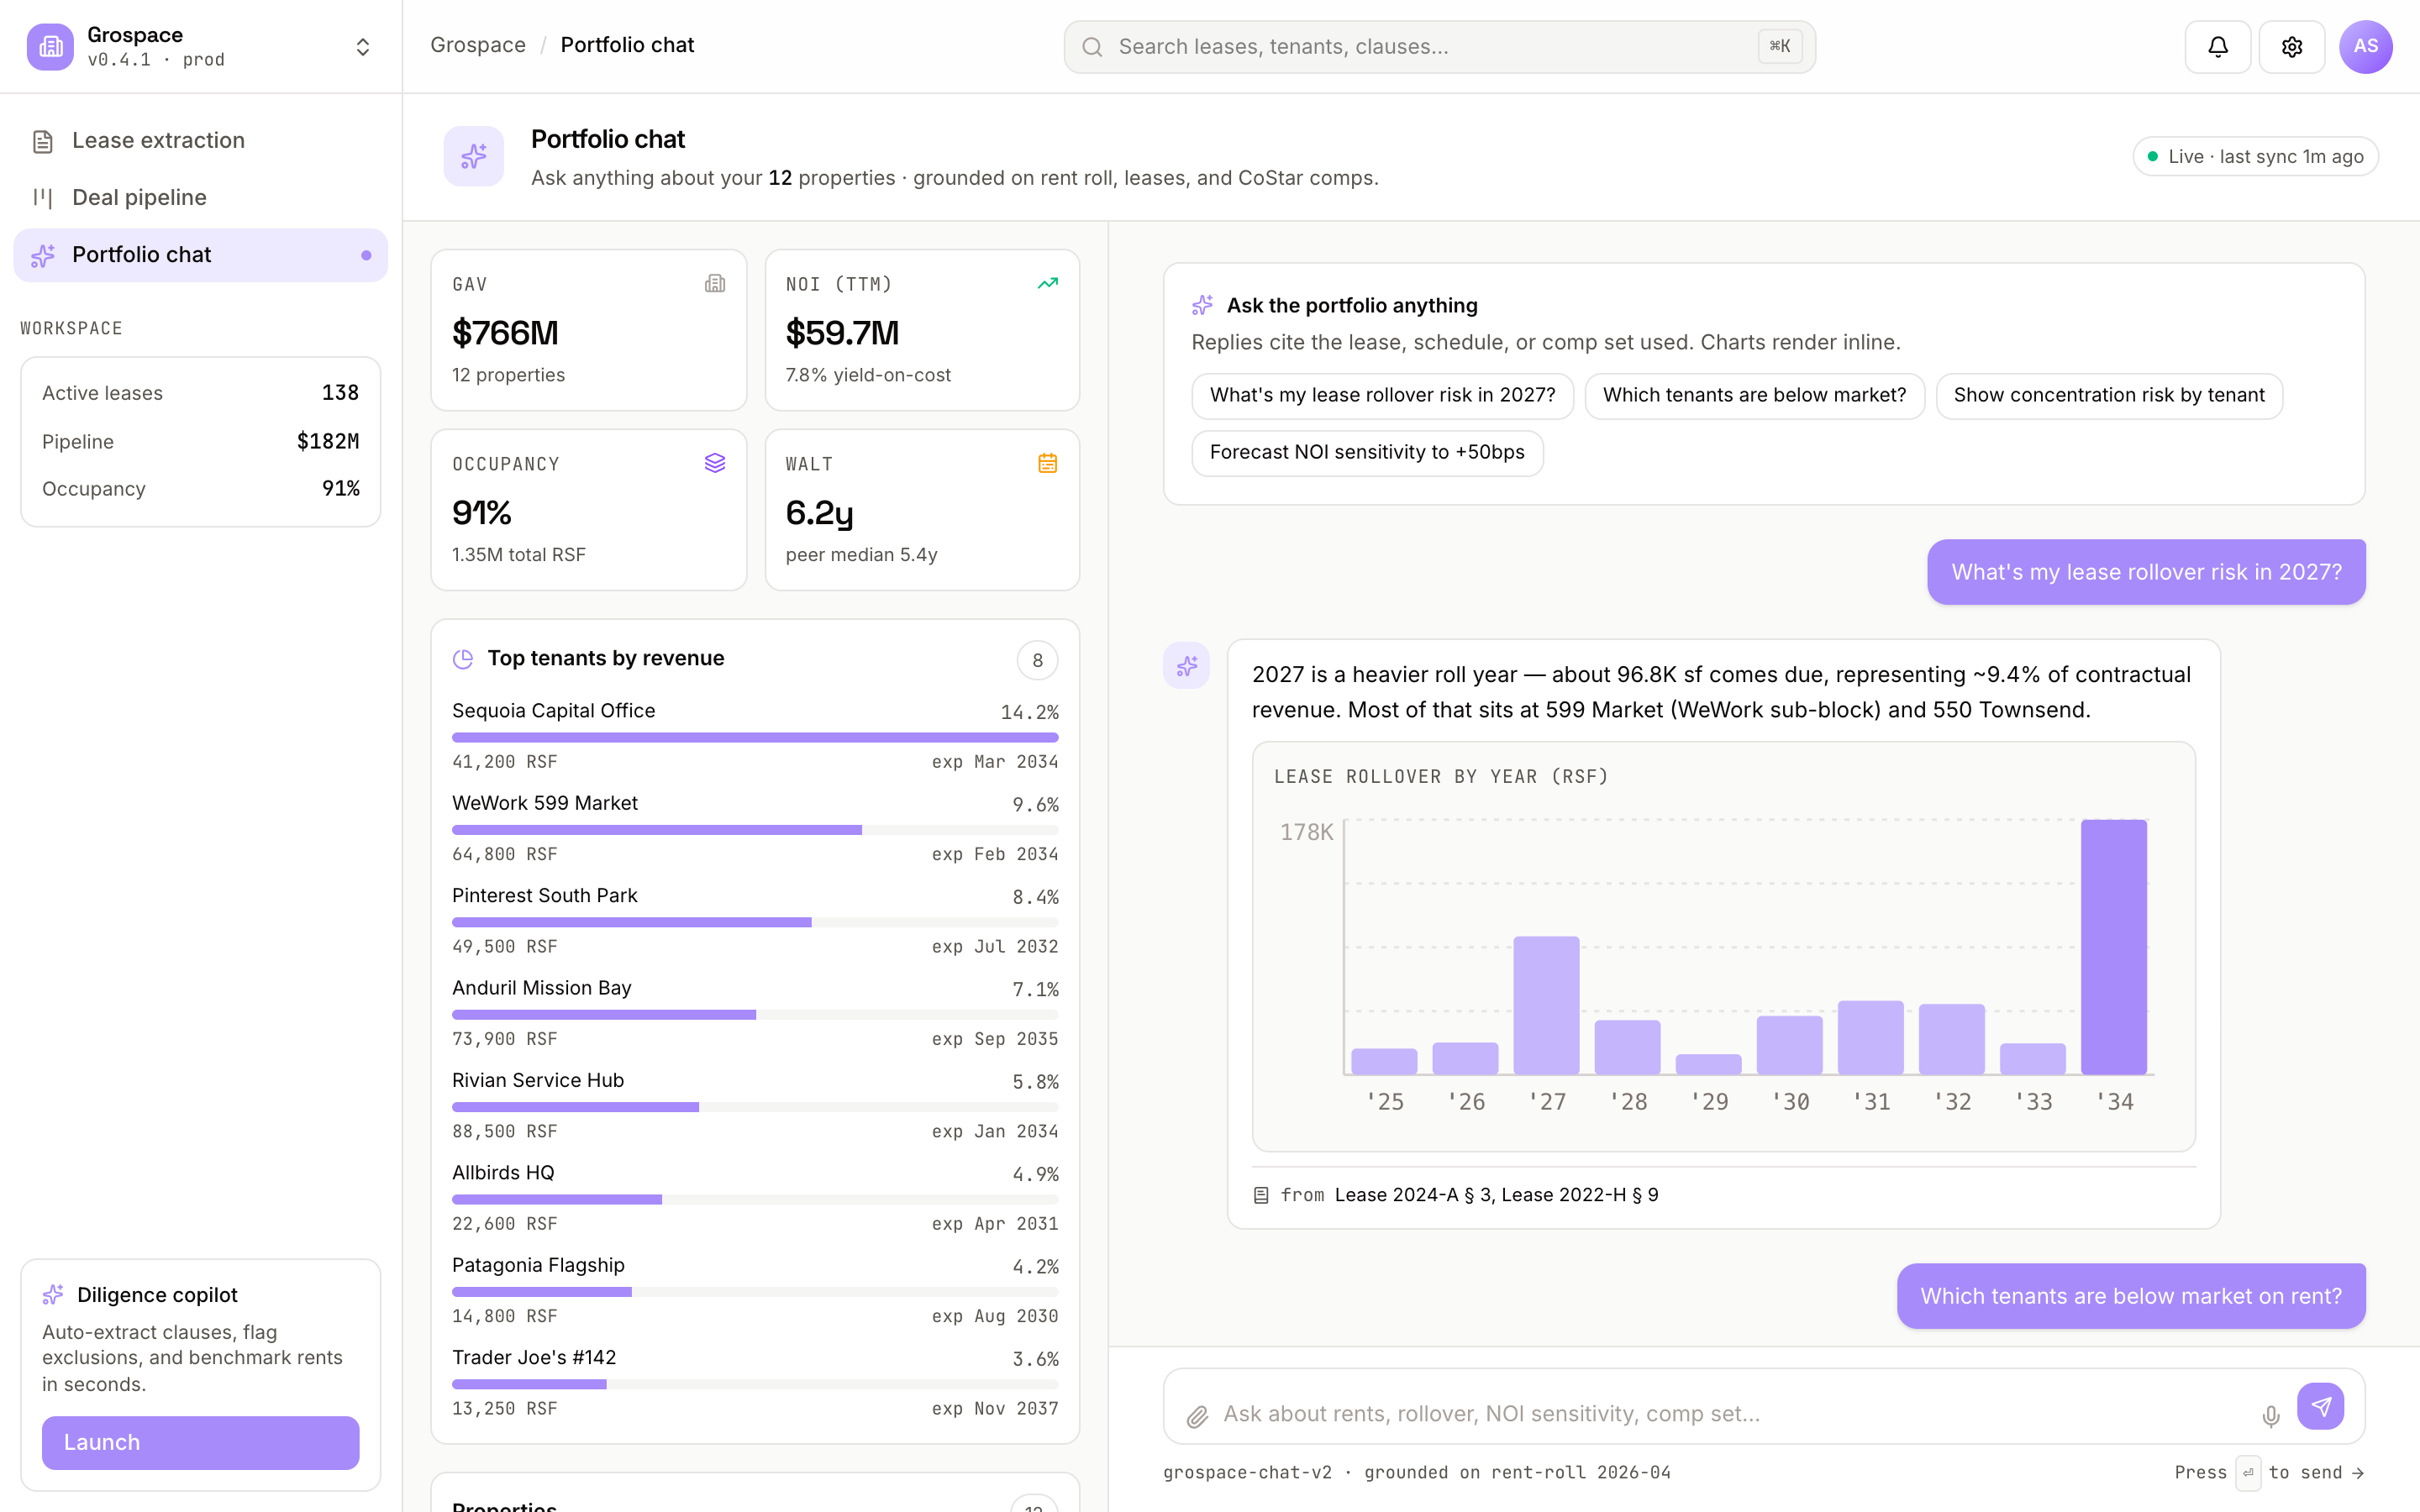Click Pinterest South Park revenue bar
The width and height of the screenshot is (2420, 1512).
755,922
